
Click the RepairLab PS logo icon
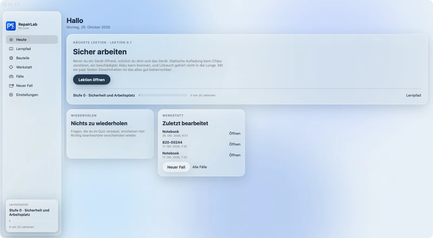pos(11,26)
